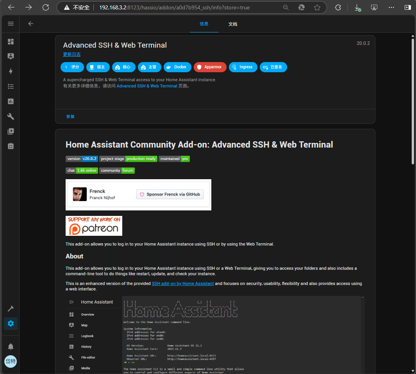The height and width of the screenshot is (374, 416).
Task: Click the browser address bar URL
Action: coord(174,7)
